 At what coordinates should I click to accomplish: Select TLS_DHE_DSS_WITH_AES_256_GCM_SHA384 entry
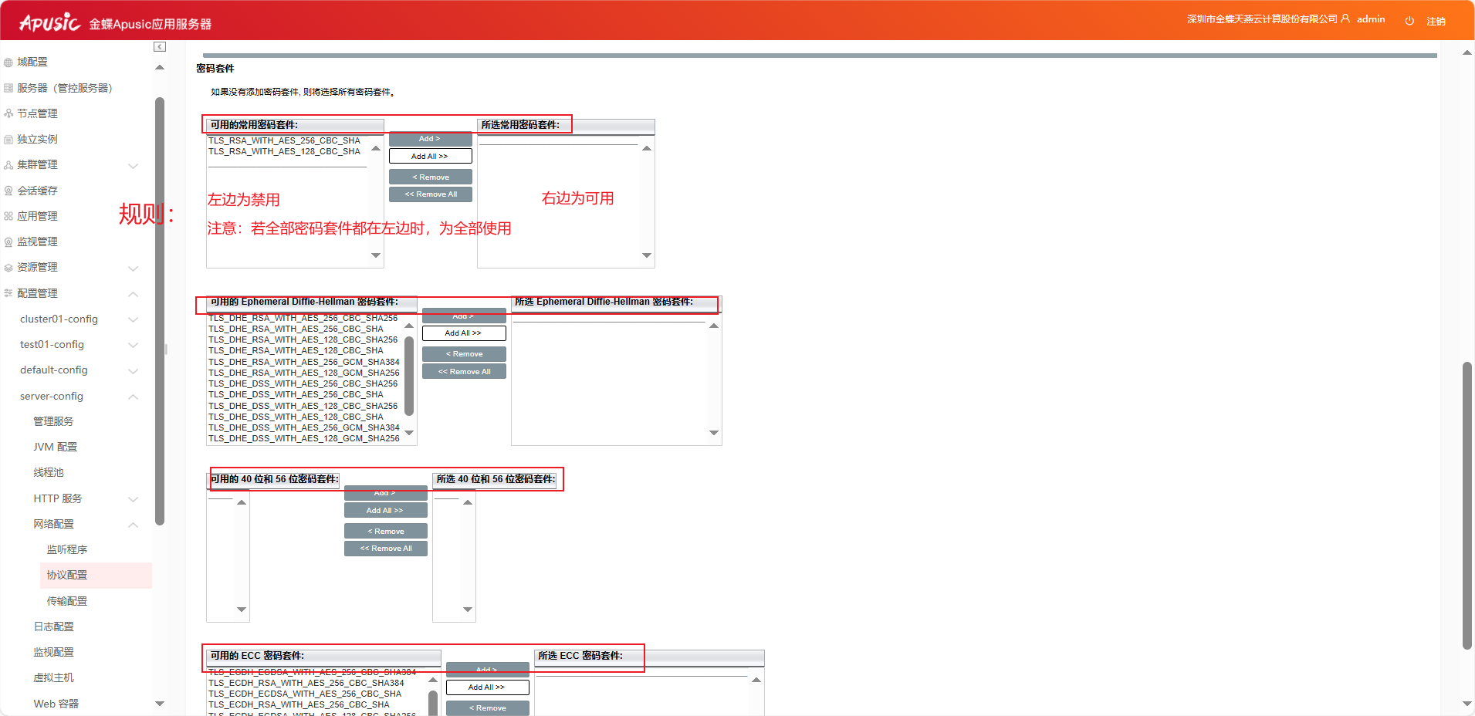click(304, 427)
